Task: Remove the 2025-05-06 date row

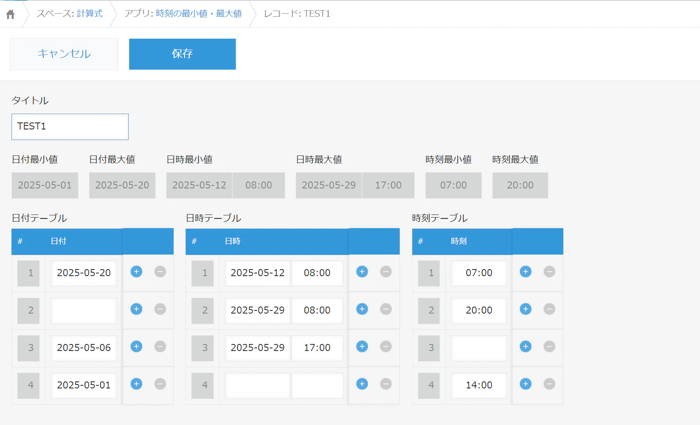Action: [x=160, y=347]
